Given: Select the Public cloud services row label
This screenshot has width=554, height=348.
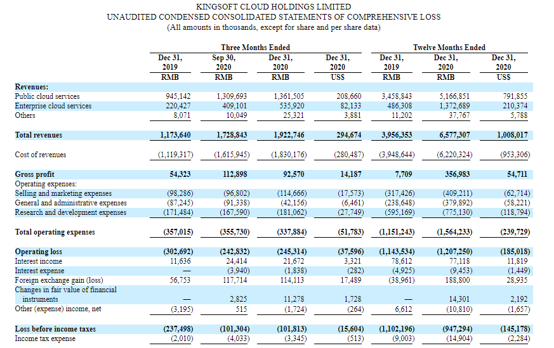Looking at the screenshot, I should click(x=47, y=96).
